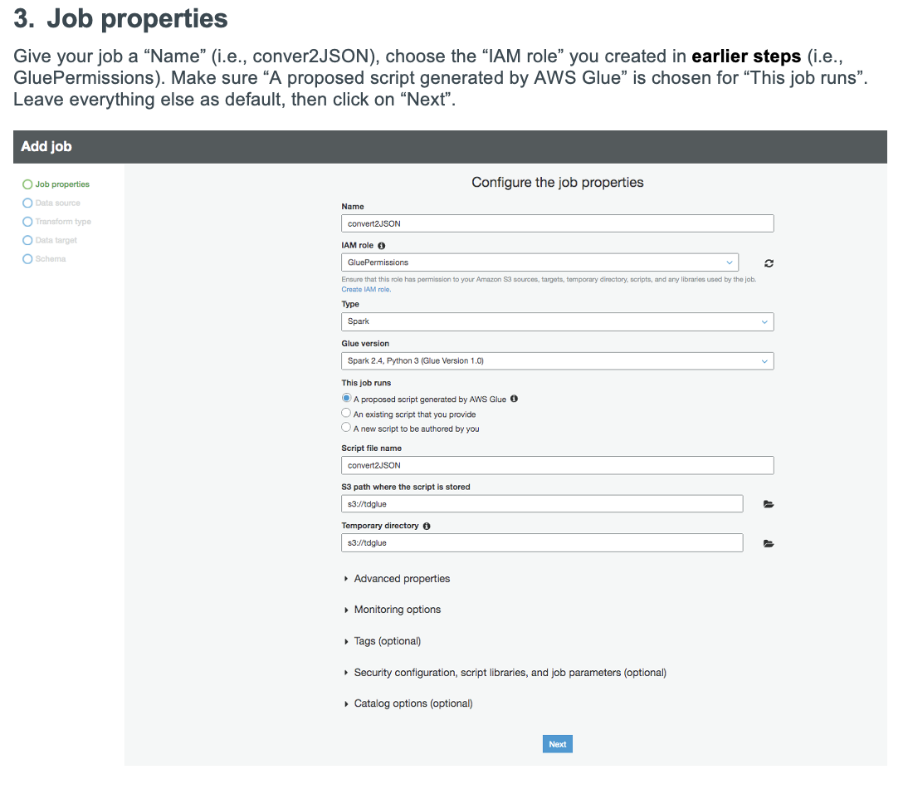Expand Monitoring options section

397,610
